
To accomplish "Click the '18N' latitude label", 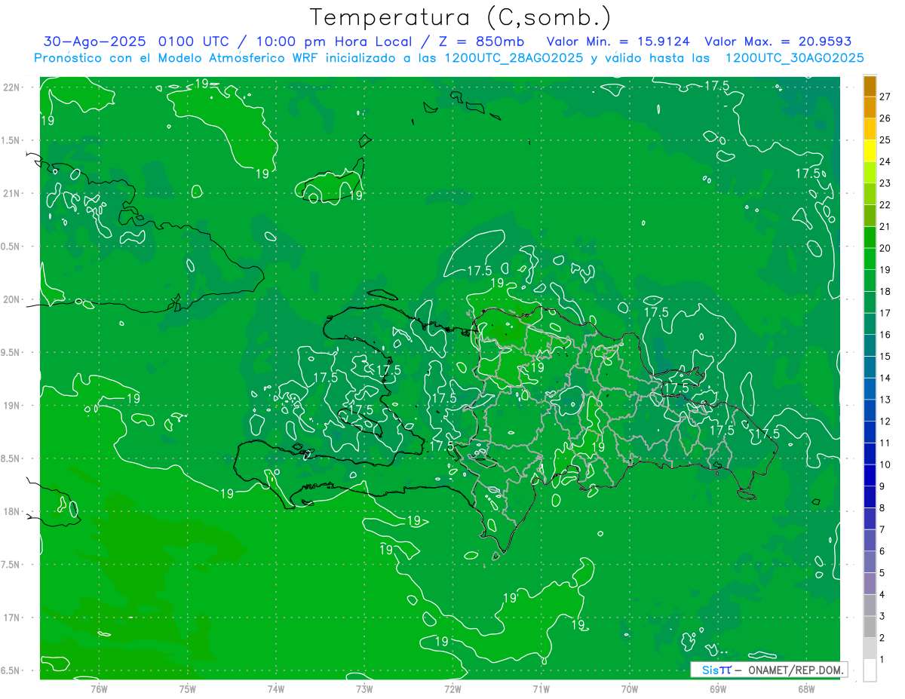I will (x=11, y=511).
